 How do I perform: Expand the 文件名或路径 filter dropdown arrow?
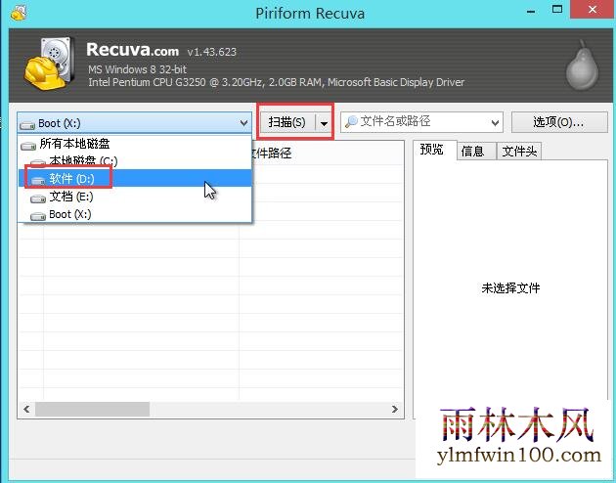[494, 123]
